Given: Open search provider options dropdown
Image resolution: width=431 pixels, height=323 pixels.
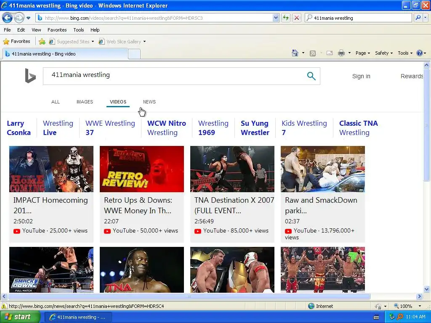Looking at the screenshot, I should coord(426,18).
